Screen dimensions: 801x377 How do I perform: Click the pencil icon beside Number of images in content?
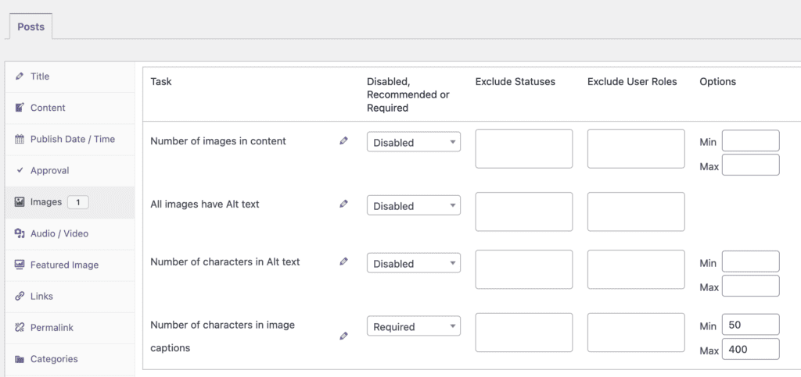coord(343,141)
